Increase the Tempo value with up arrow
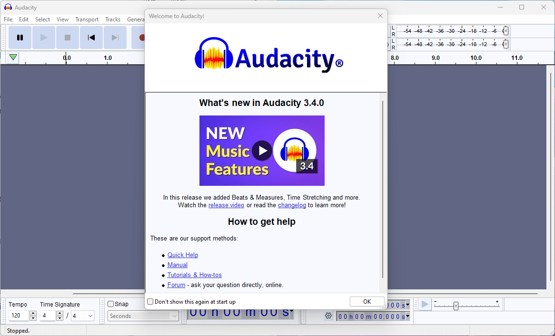The width and height of the screenshot is (555, 336). click(33, 314)
